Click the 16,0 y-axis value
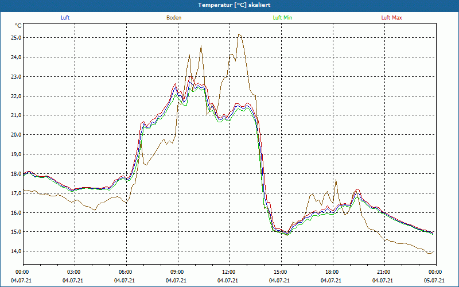This screenshot has width=459, height=287. 16,212
